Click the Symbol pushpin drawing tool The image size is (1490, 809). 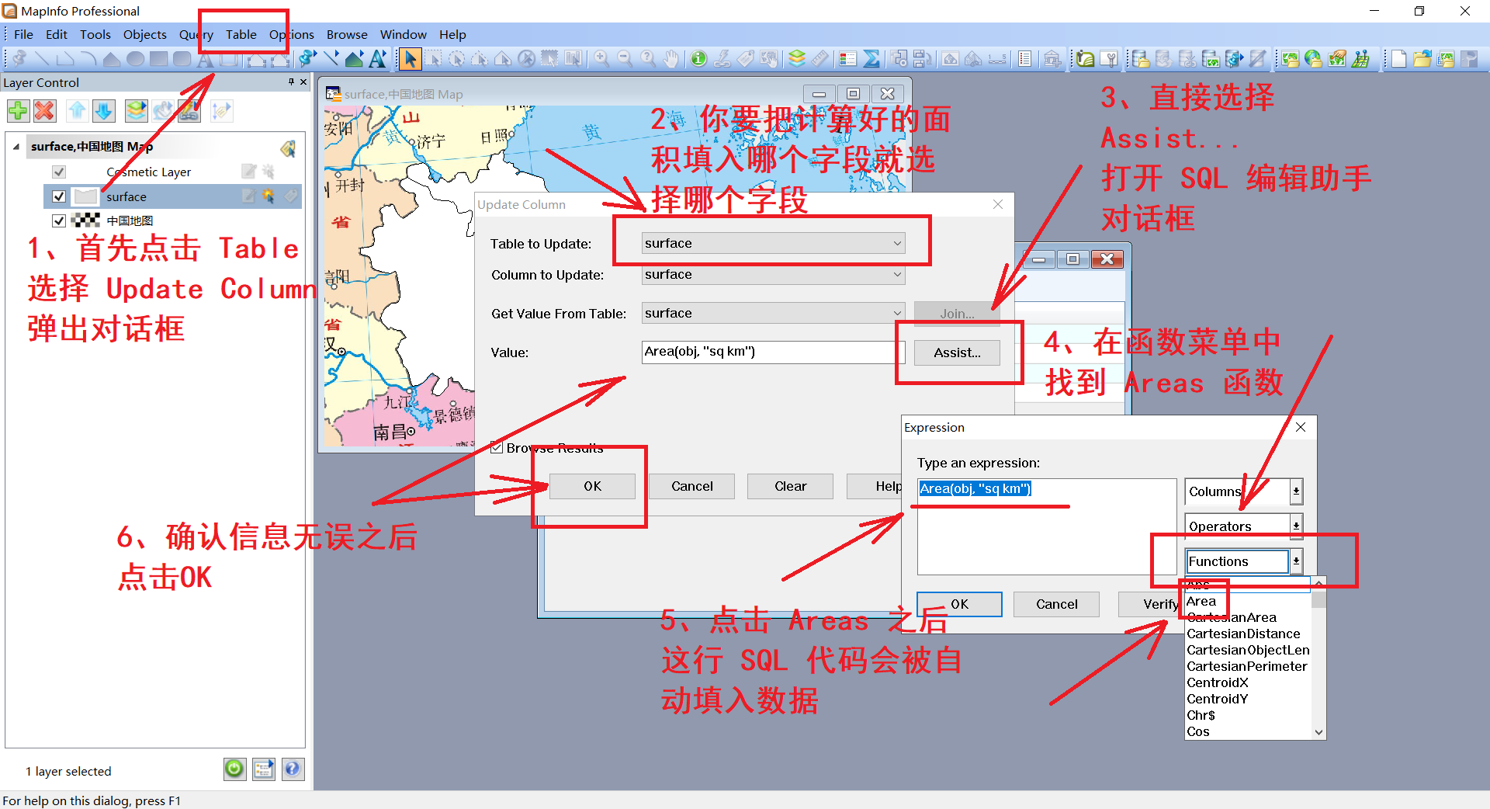19,59
